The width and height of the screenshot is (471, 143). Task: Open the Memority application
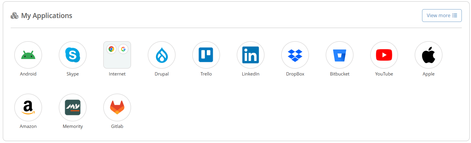[73, 107]
